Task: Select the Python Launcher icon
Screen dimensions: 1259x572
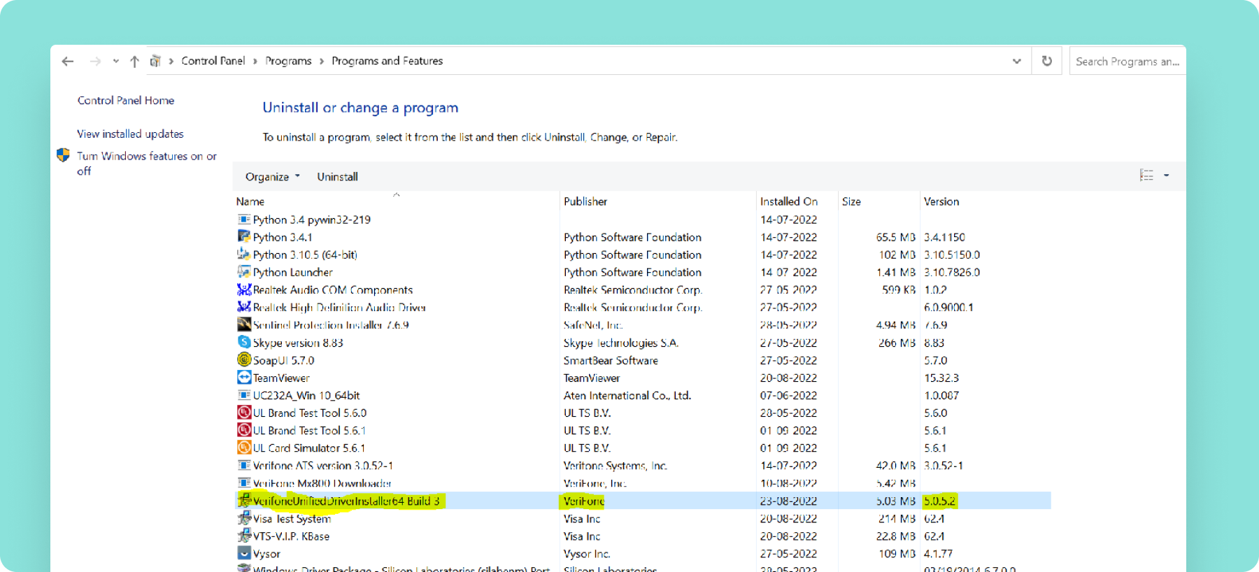Action: click(244, 272)
